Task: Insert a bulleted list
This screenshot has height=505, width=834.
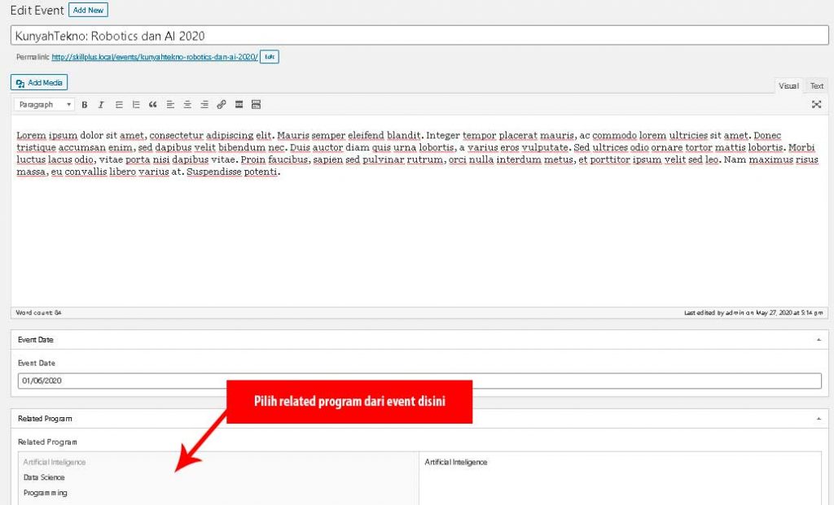Action: point(119,105)
